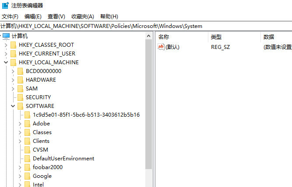Viewport: 292px width, 187px height.
Task: Click HKEY_LOCAL_MACHINE folder icon
Action: (13, 62)
